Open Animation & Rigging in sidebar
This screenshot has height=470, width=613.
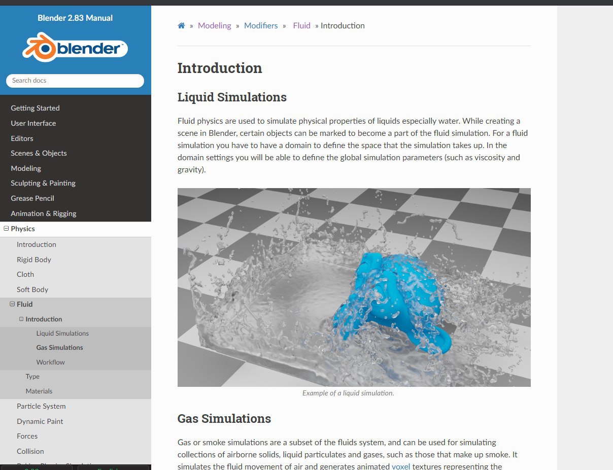pos(44,213)
